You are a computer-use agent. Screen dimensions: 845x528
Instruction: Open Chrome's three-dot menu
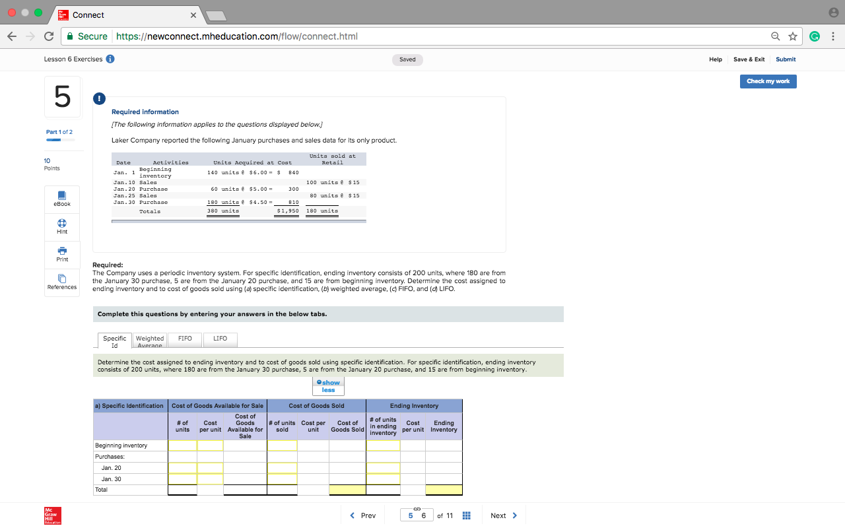coord(833,36)
